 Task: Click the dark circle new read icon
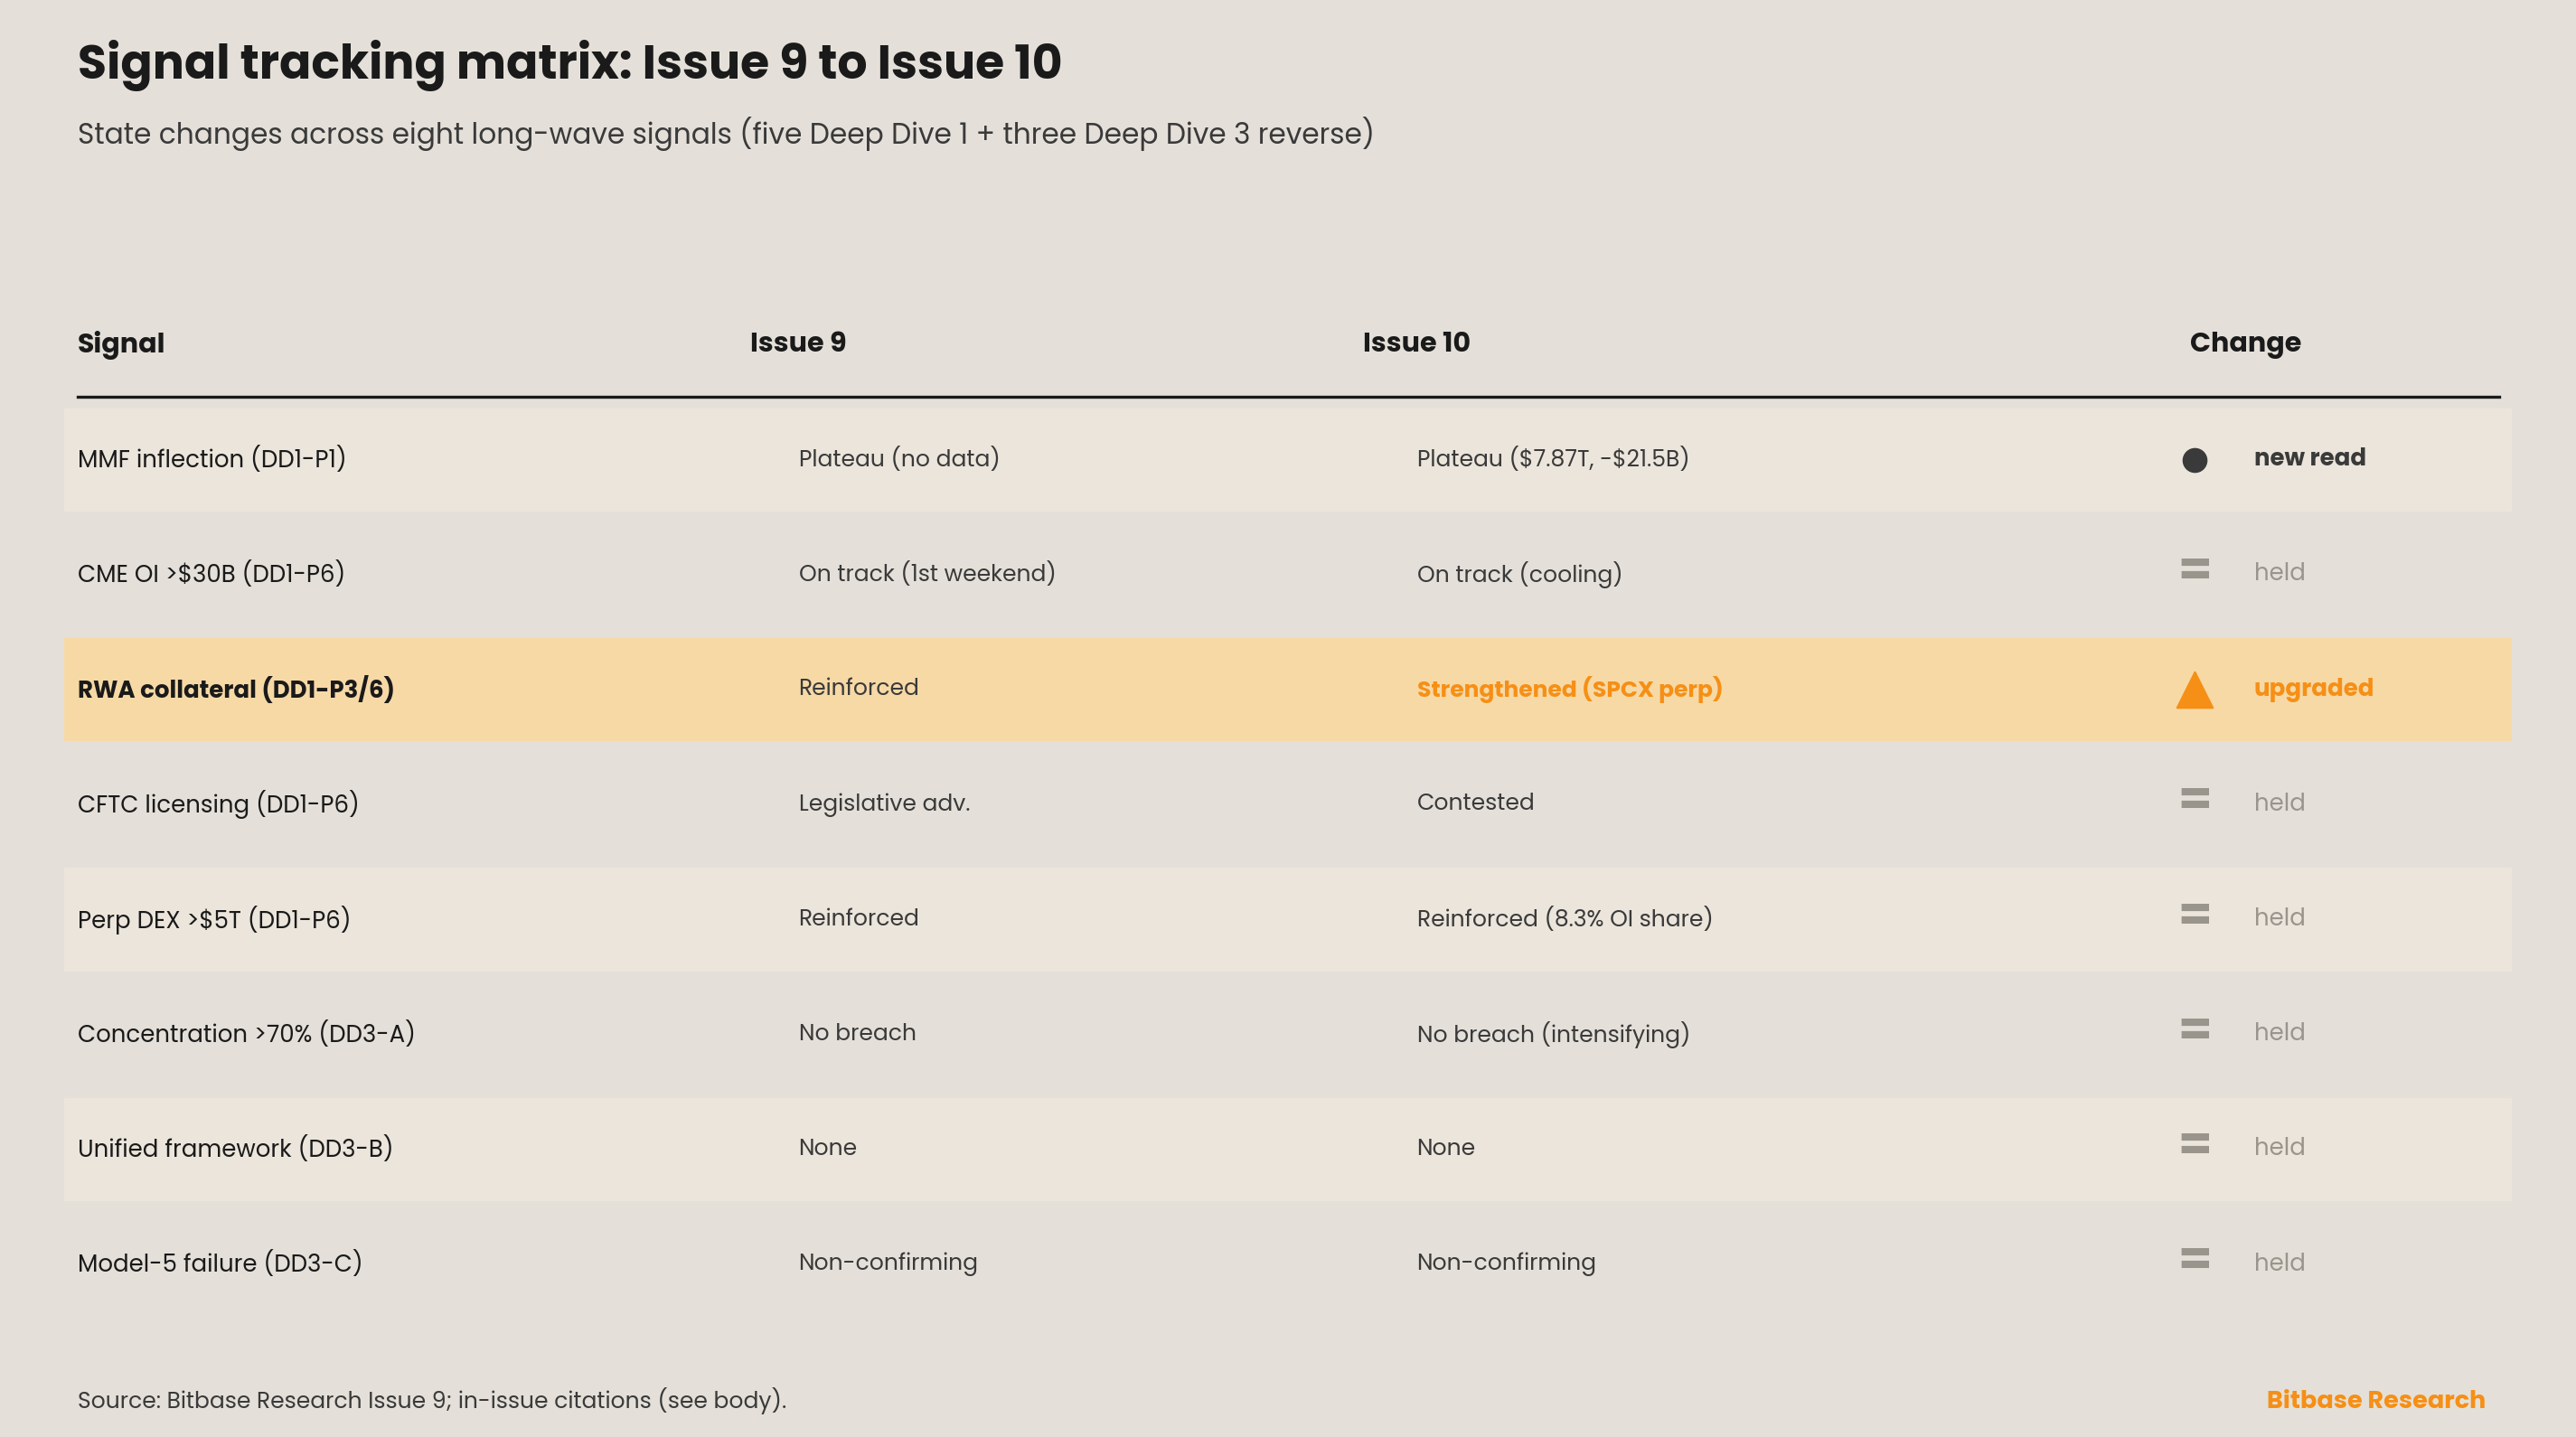(x=2194, y=460)
